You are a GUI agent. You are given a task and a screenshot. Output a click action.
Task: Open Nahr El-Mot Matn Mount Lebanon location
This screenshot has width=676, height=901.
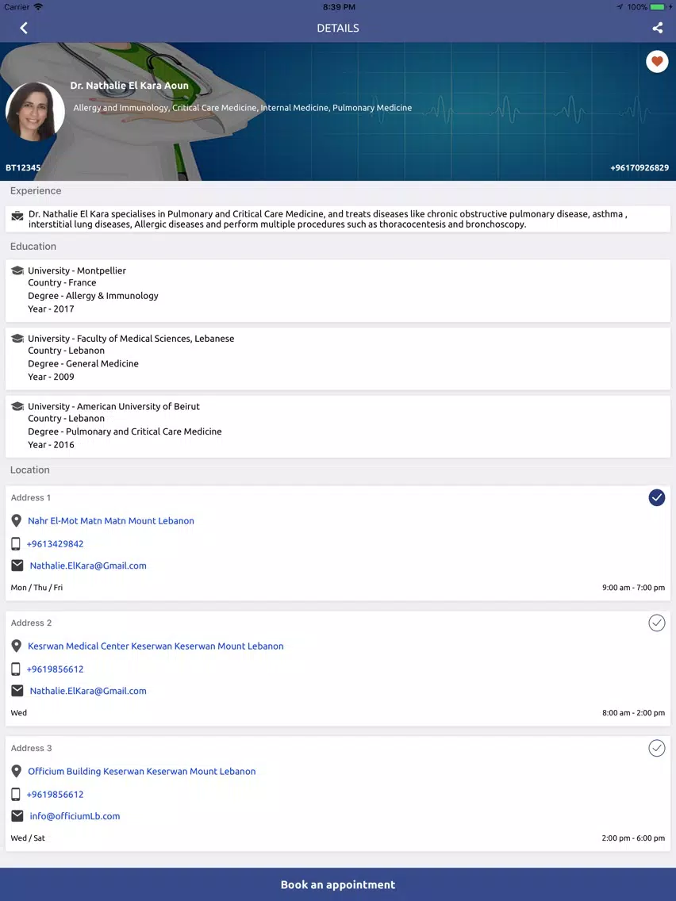click(111, 520)
